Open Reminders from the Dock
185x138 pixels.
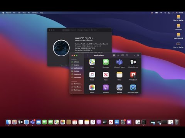[81, 122]
